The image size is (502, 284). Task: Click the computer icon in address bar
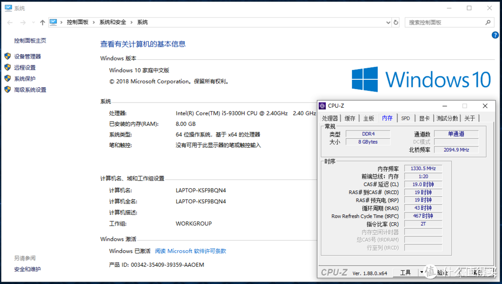(x=53, y=22)
